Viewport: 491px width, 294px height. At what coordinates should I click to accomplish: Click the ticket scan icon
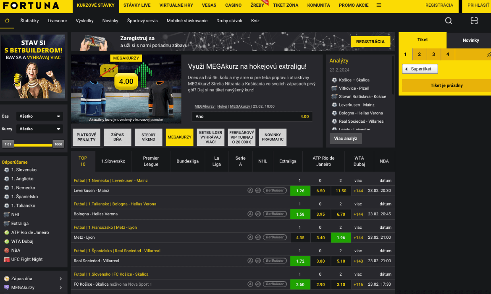(474, 21)
